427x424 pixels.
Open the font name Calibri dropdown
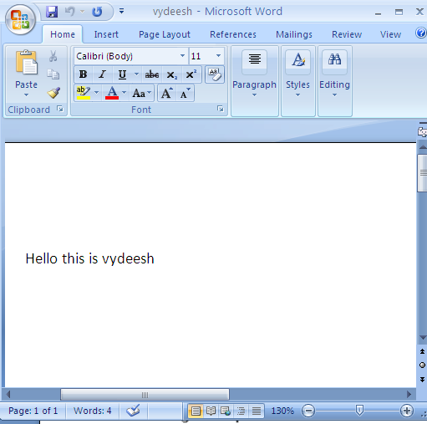point(182,56)
